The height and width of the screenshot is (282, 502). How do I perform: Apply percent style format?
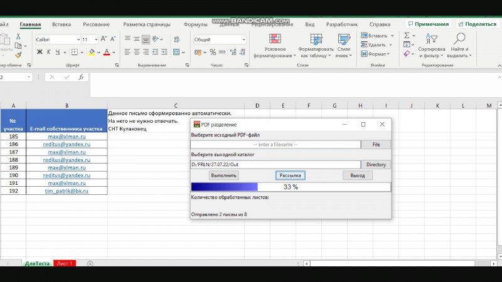[213, 52]
